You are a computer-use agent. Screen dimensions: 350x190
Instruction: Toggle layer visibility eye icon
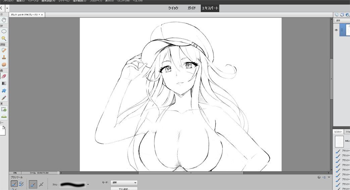click(336, 30)
